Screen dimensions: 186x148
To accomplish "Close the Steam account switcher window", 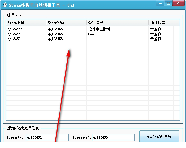I will click(x=179, y=3).
